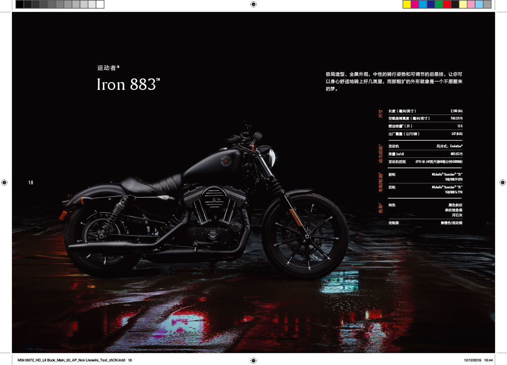Click page number "18" on the left margin
The image size is (507, 365).
(31, 182)
